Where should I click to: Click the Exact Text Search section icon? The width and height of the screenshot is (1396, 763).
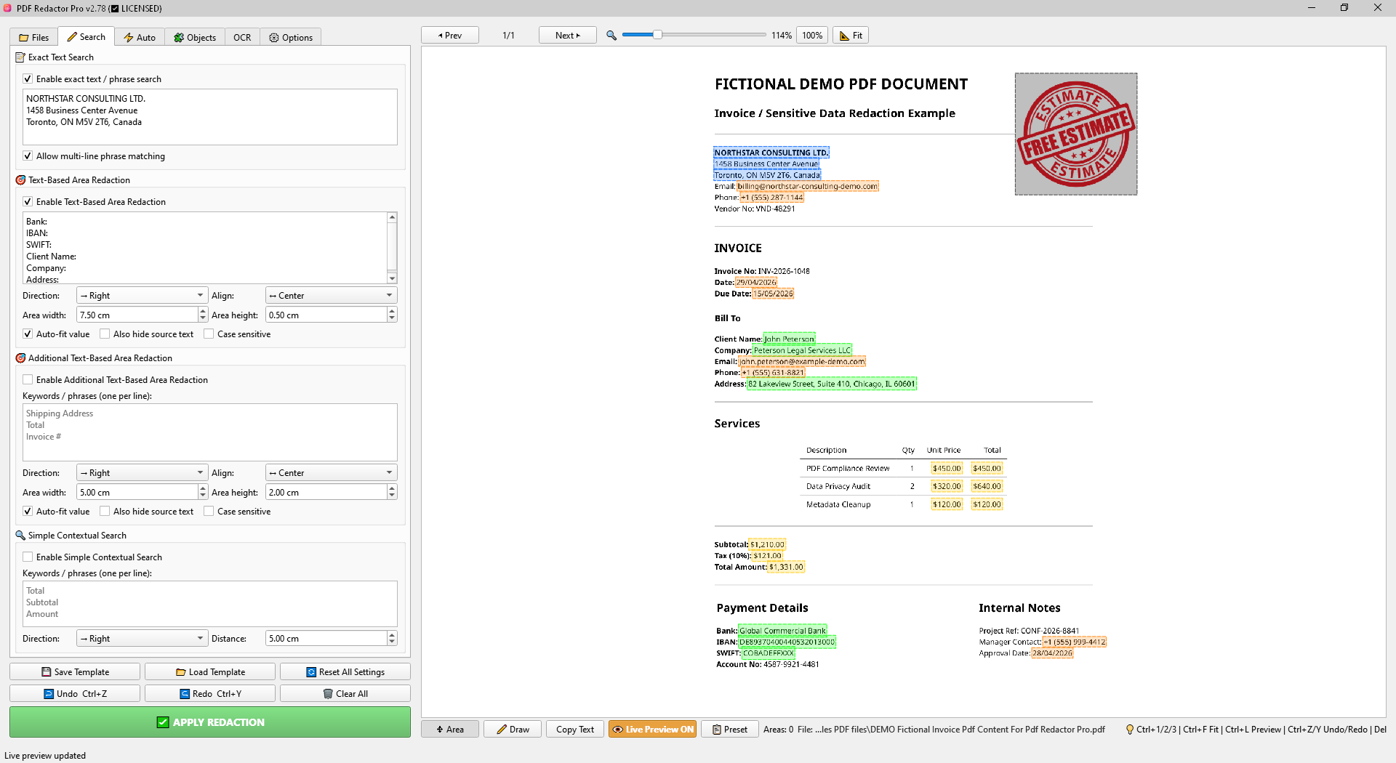20,57
